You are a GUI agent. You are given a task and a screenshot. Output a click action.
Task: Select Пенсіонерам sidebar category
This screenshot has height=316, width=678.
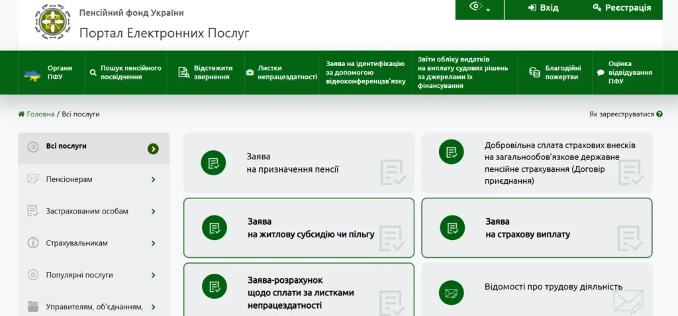pyautogui.click(x=93, y=180)
